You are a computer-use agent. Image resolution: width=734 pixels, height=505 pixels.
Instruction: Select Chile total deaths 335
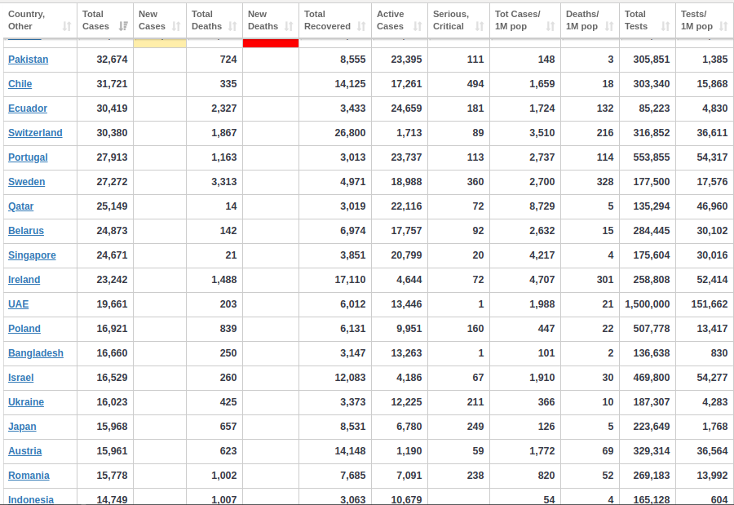point(228,84)
